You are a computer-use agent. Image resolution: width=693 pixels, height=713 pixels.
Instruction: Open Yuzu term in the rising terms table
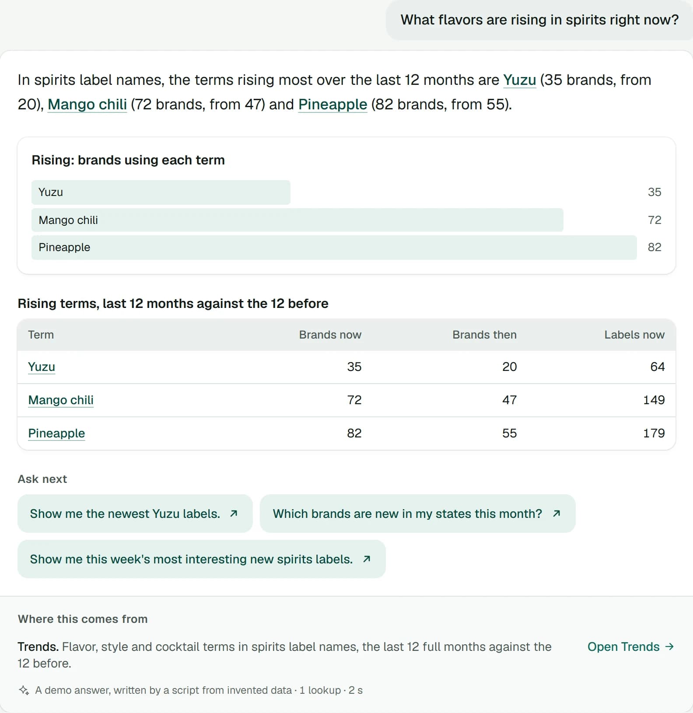(42, 367)
